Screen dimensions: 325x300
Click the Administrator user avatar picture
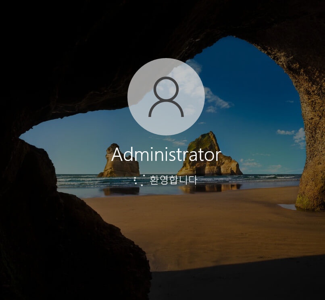(166, 97)
